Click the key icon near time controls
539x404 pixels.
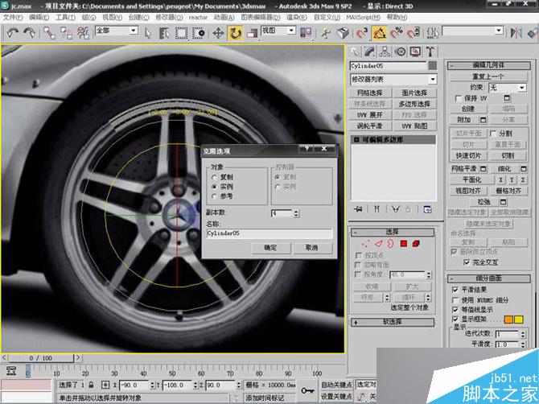coord(309,390)
